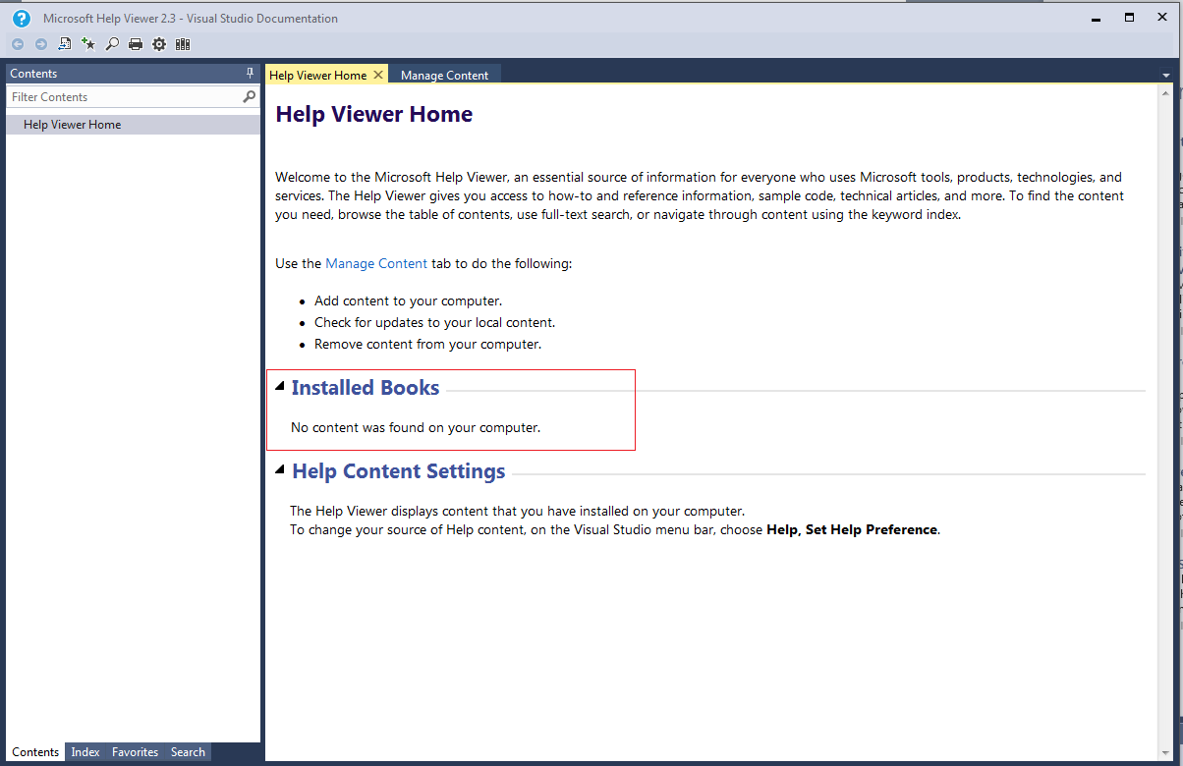The width and height of the screenshot is (1183, 766).
Task: Minimize the Help Viewer window
Action: (x=1097, y=17)
